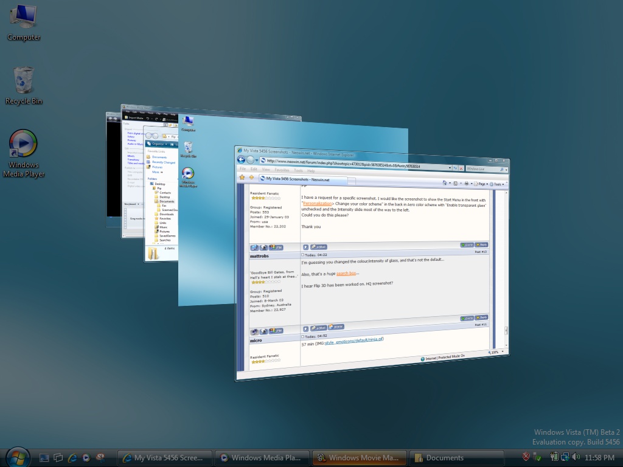
Task: Open the Favorites menu in Internet Explorer
Action: tap(282, 170)
